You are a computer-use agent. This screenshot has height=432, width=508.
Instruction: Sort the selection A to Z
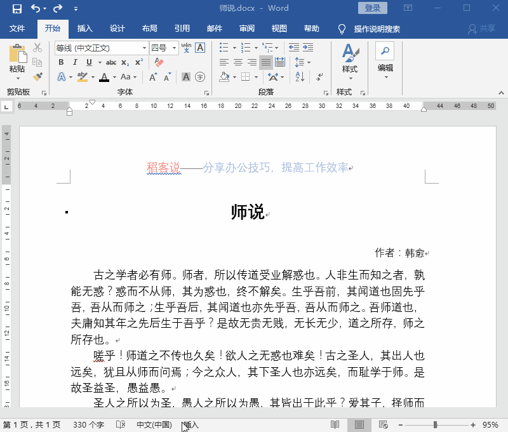point(300,77)
